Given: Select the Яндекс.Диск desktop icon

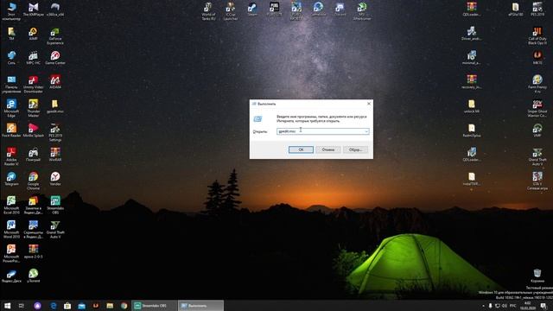Looking at the screenshot, I should (x=11, y=276).
